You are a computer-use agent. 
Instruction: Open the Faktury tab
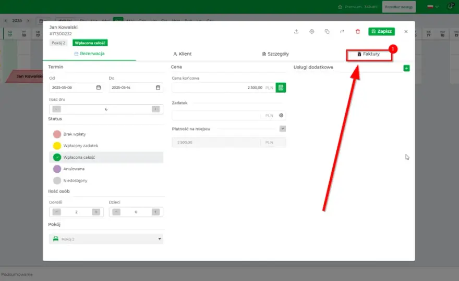coord(369,54)
